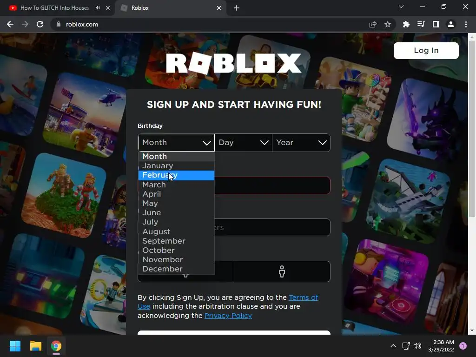This screenshot has width=476, height=357.
Task: Open the clock showing 2:38 AM
Action: pyautogui.click(x=441, y=346)
